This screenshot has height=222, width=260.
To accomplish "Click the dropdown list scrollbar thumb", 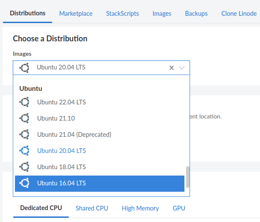I will pos(188,177).
